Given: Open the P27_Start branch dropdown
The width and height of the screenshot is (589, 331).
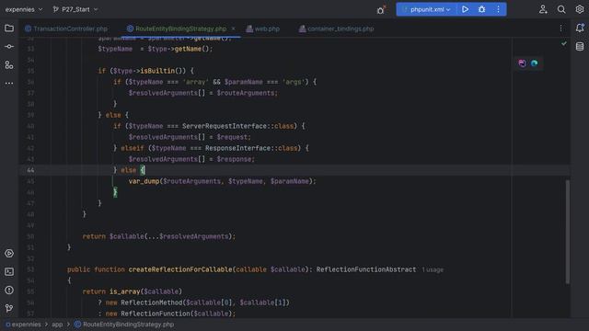Looking at the screenshot, I should 75,9.
